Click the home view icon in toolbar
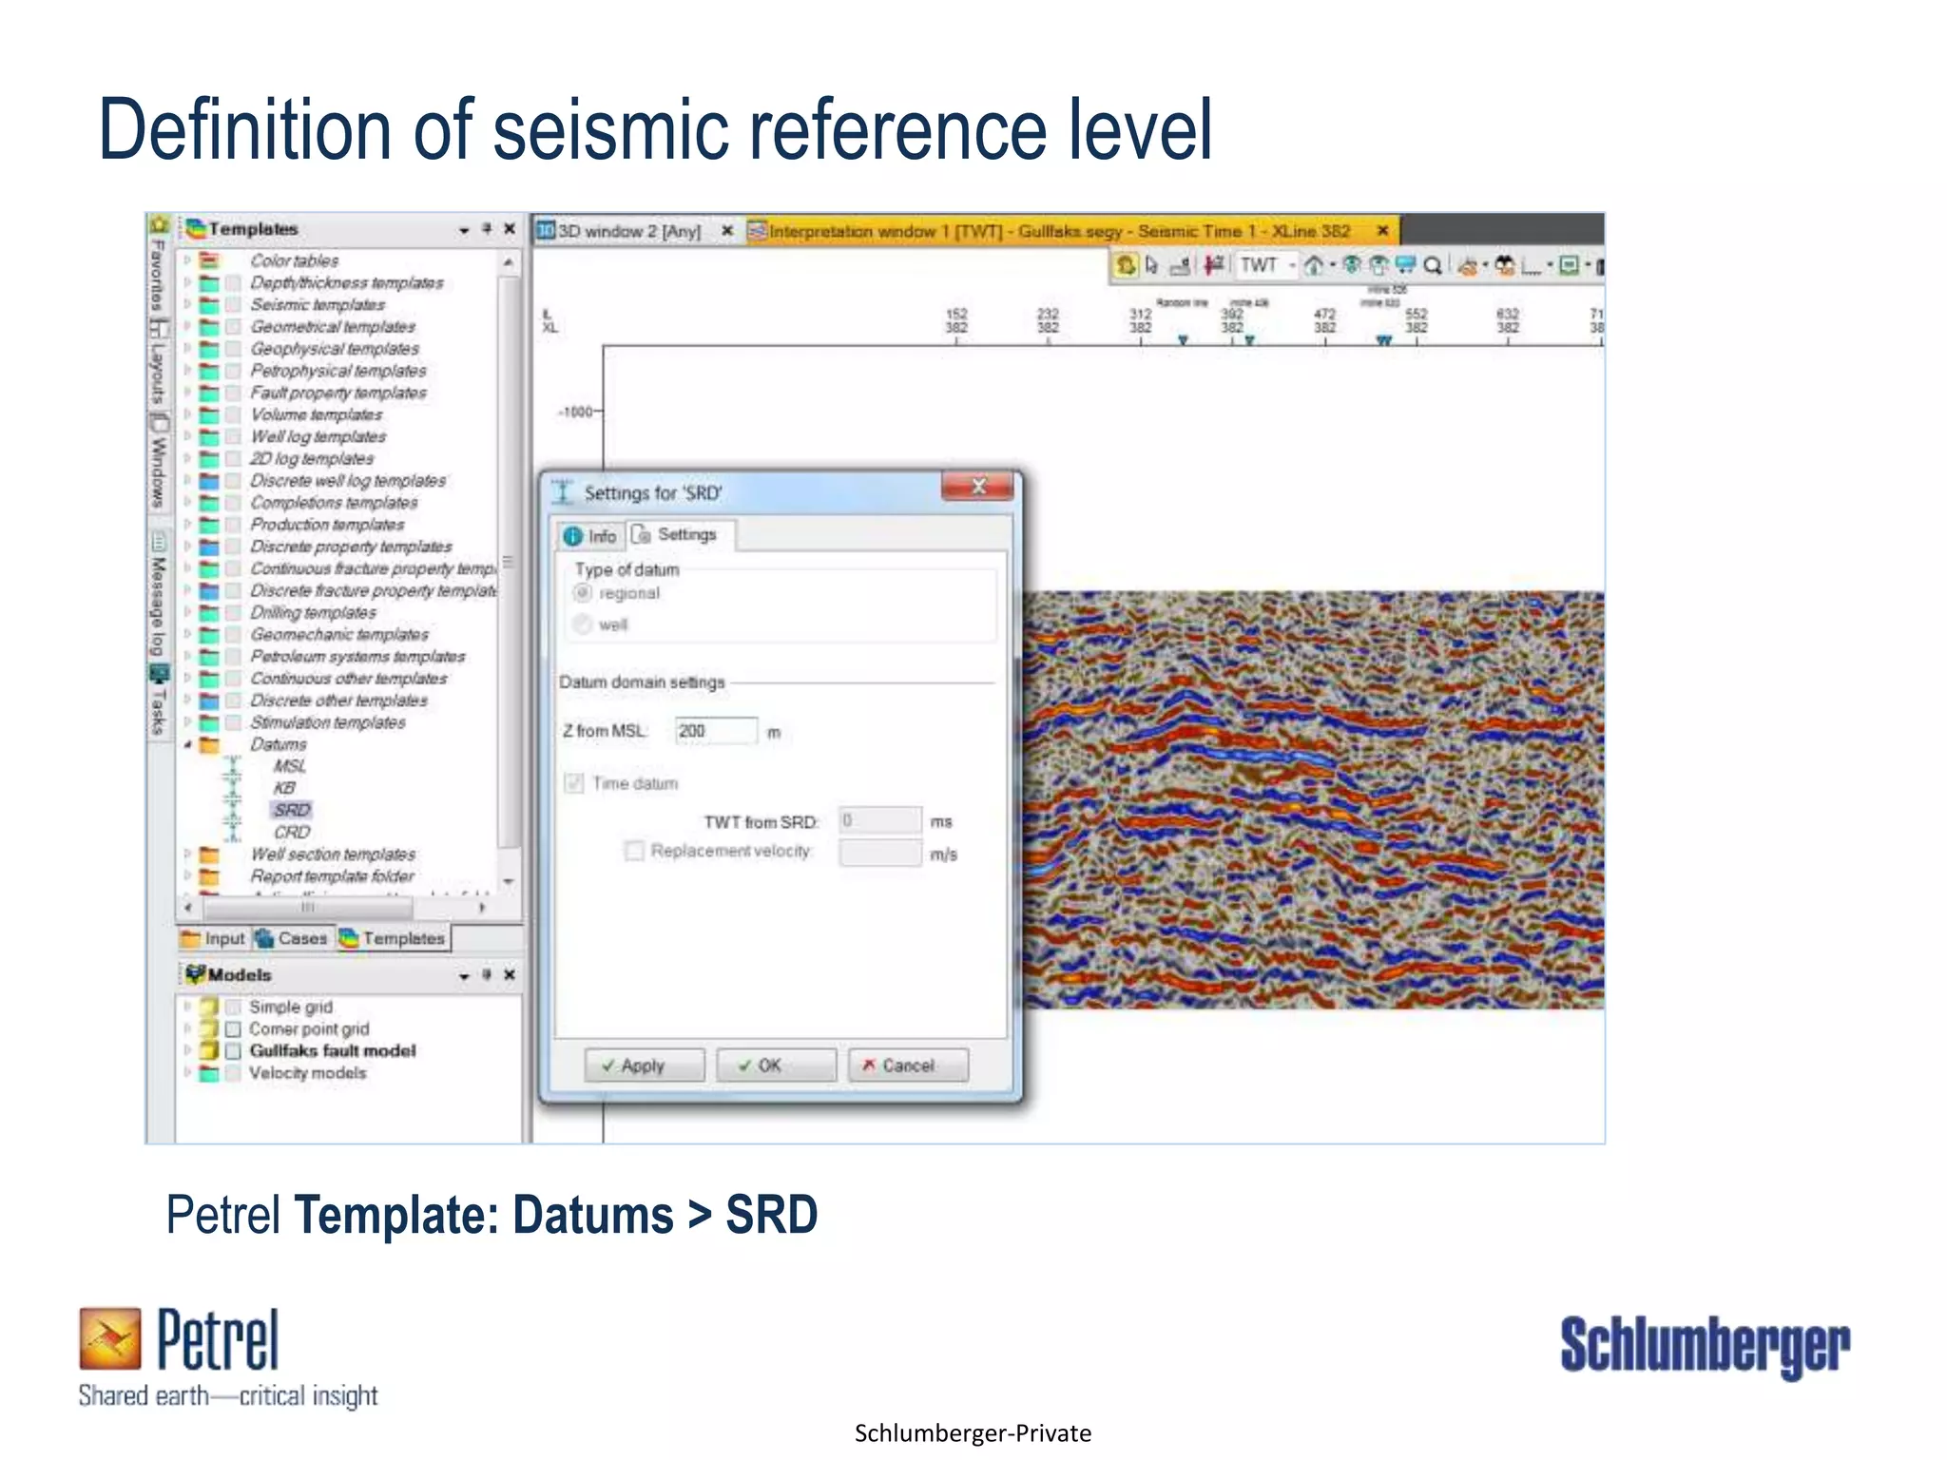Screen dimensions: 1947x1460 (1314, 266)
